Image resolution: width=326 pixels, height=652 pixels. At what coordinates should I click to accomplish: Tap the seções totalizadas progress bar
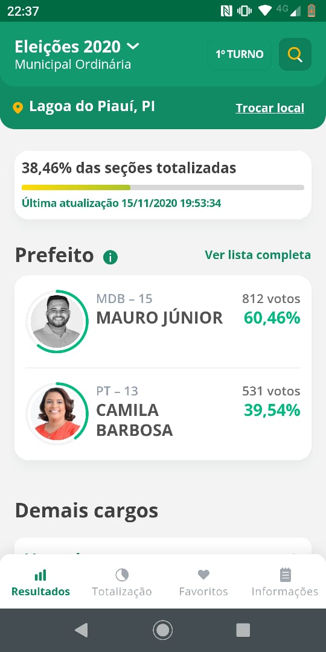[x=163, y=188]
